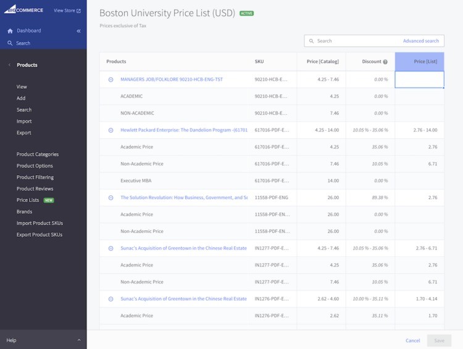Open Price Lists in the sidebar
The height and width of the screenshot is (349, 463).
[x=28, y=200]
